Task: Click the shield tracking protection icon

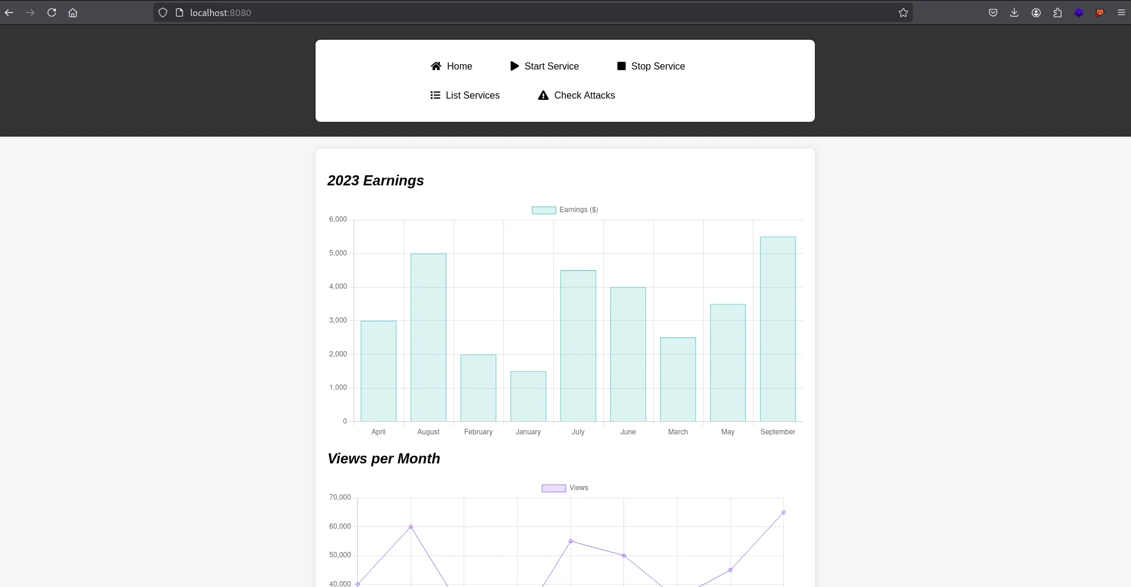Action: (163, 12)
